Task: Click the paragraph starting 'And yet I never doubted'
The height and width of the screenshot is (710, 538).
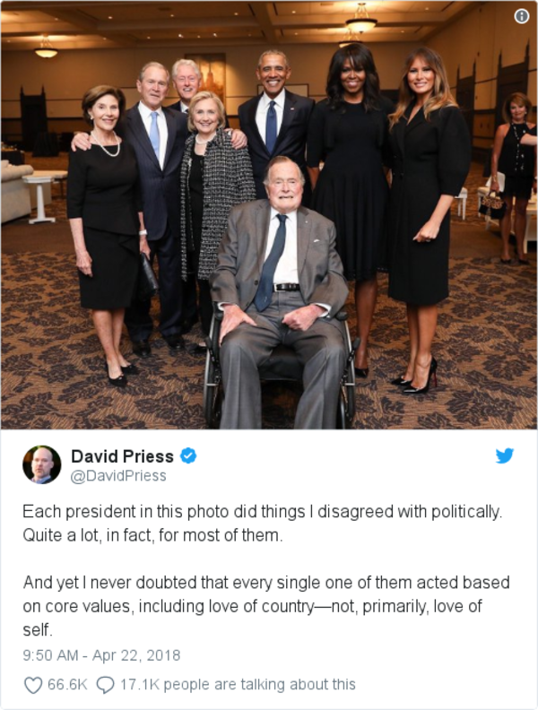Action: coord(266,606)
